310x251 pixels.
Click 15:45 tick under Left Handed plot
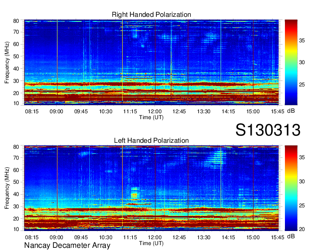(278, 237)
